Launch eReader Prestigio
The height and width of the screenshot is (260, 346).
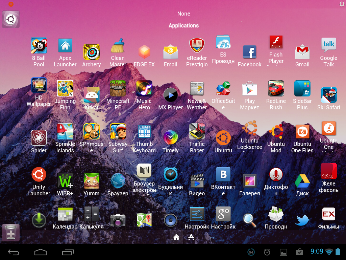[197, 46]
